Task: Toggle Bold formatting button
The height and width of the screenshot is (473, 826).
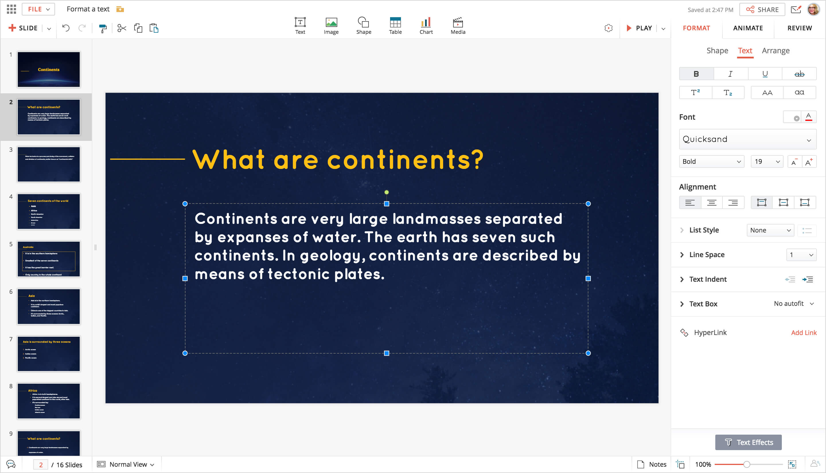Action: coord(696,74)
